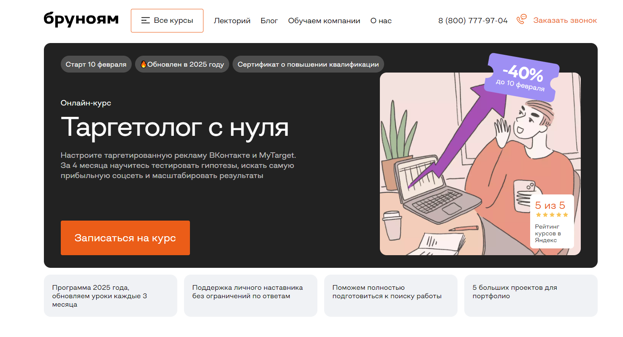Go to the Блог section

pos(269,21)
